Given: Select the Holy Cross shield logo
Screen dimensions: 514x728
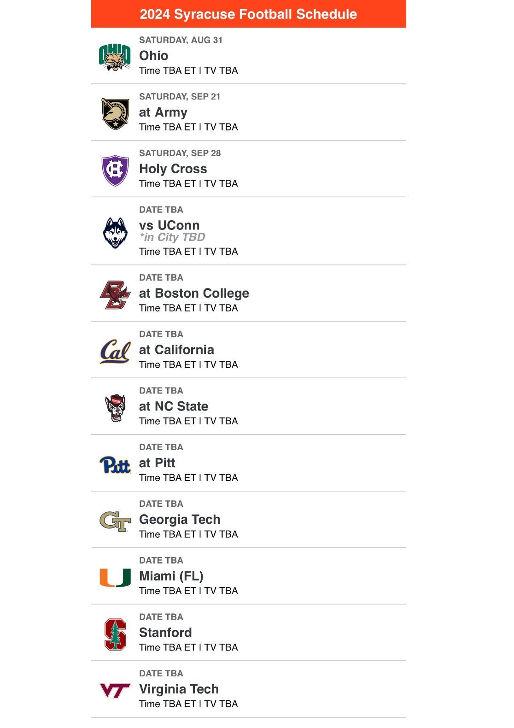Looking at the screenshot, I should (x=115, y=170).
